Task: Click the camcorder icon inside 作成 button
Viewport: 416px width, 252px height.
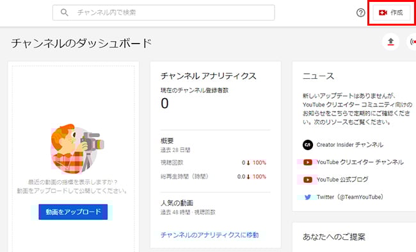Action: pyautogui.click(x=383, y=12)
